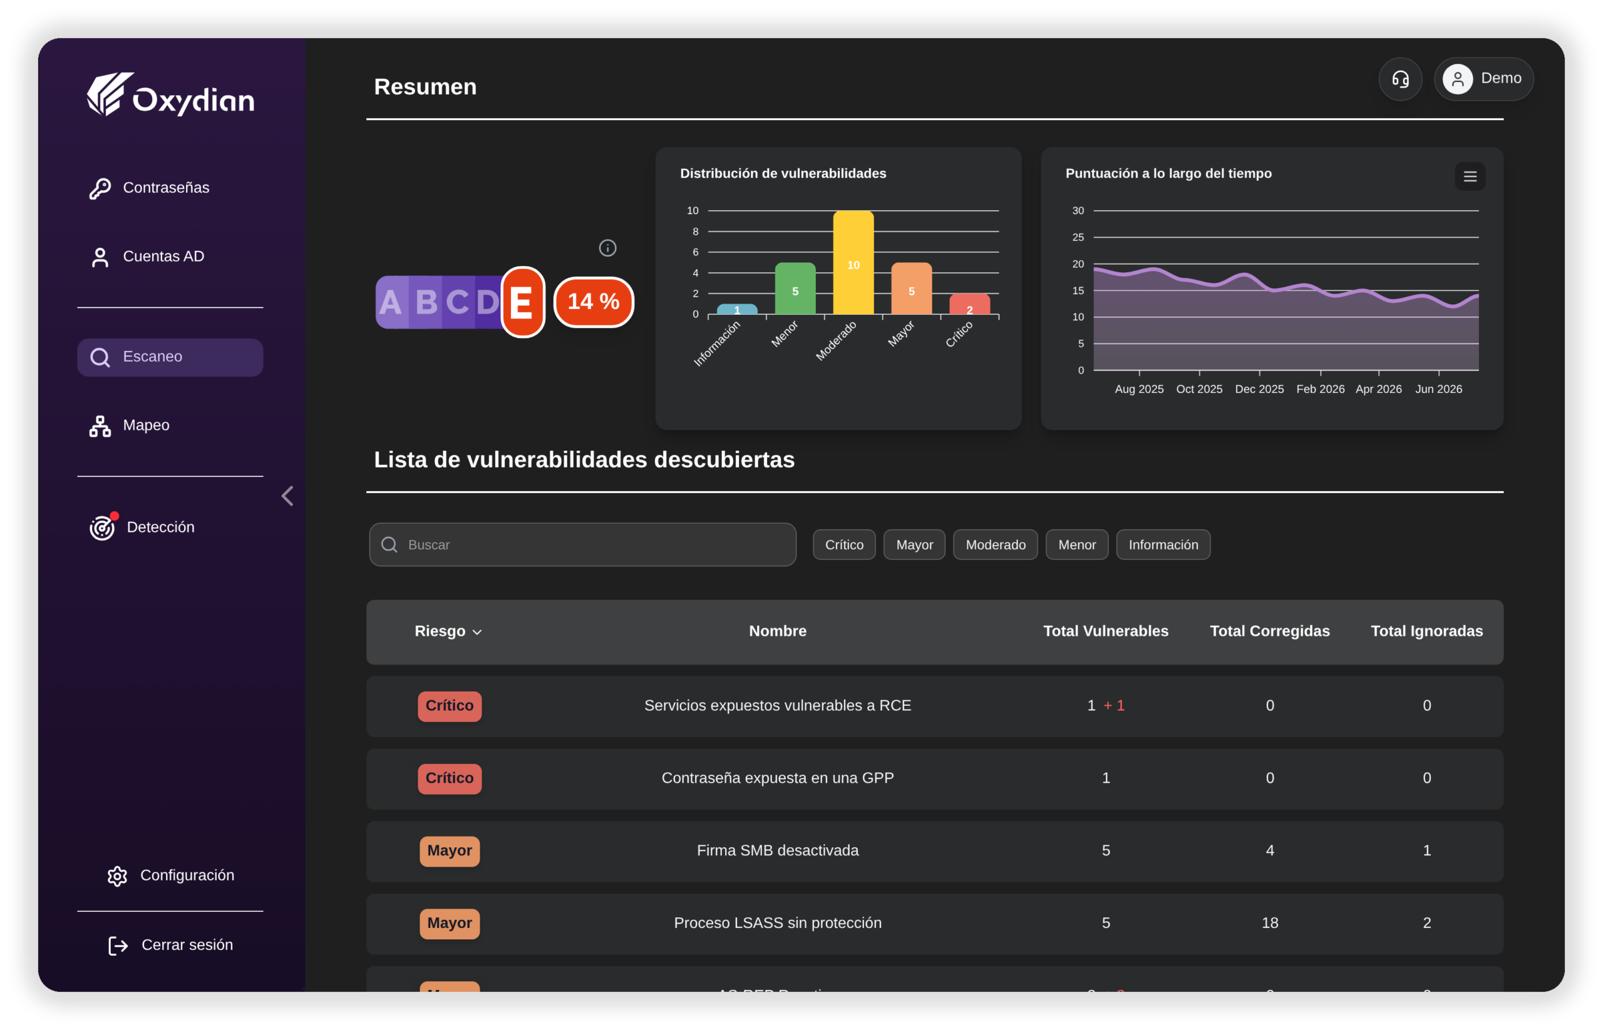
Task: Click the Buscar search field
Action: tap(582, 544)
